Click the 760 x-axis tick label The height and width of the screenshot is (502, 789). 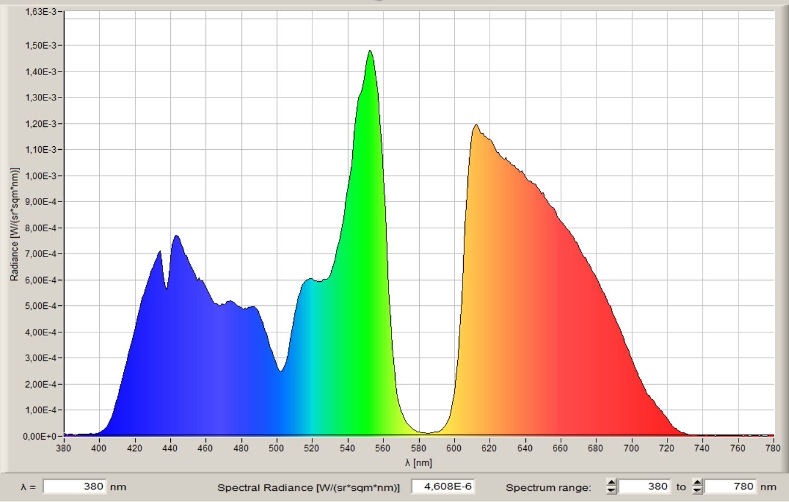(739, 449)
